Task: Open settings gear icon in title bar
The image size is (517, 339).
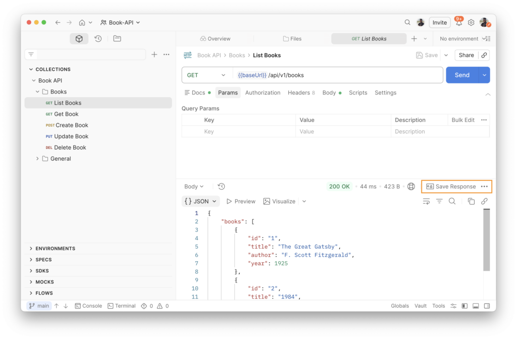Action: 471,22
